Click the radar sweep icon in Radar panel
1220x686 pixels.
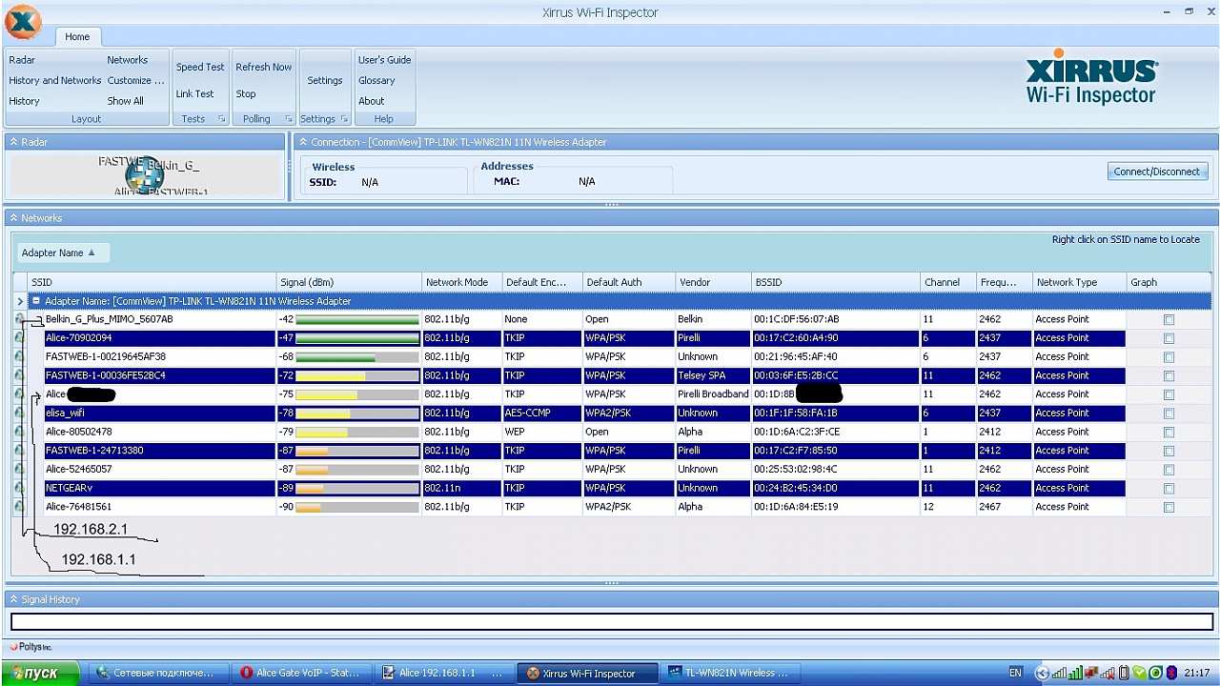[x=144, y=174]
